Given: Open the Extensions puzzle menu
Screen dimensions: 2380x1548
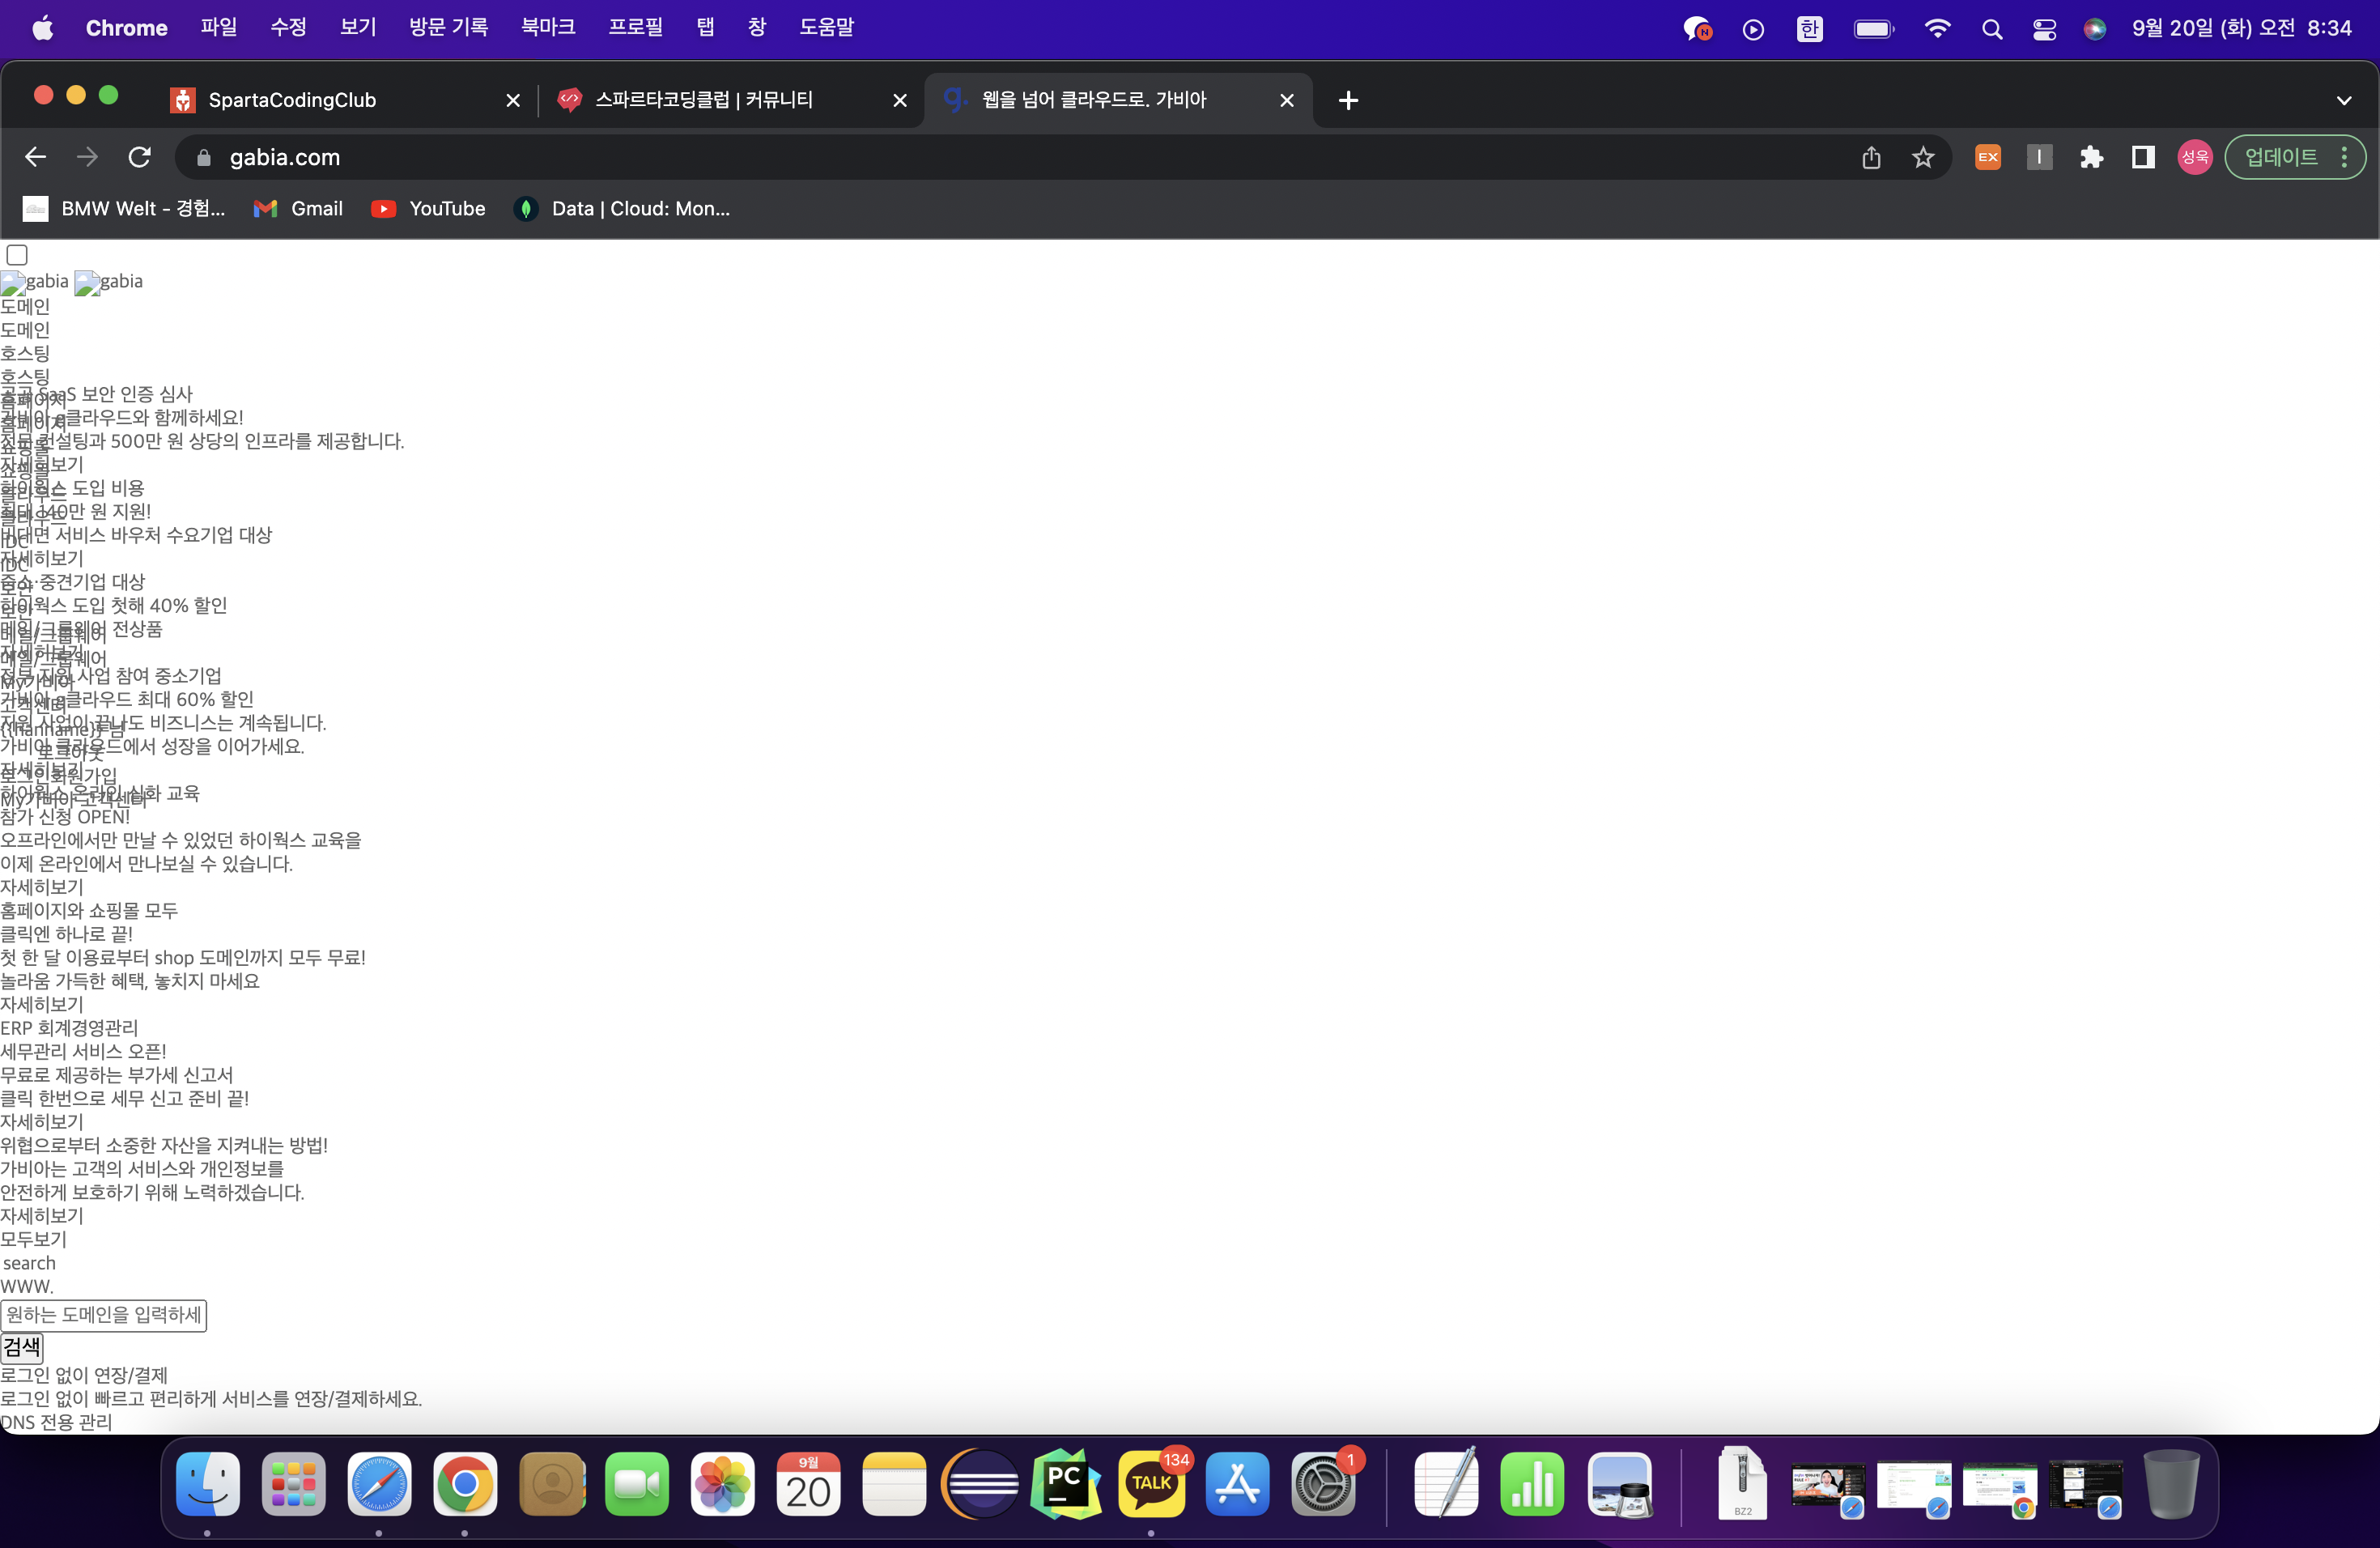Looking at the screenshot, I should pyautogui.click(x=2091, y=157).
